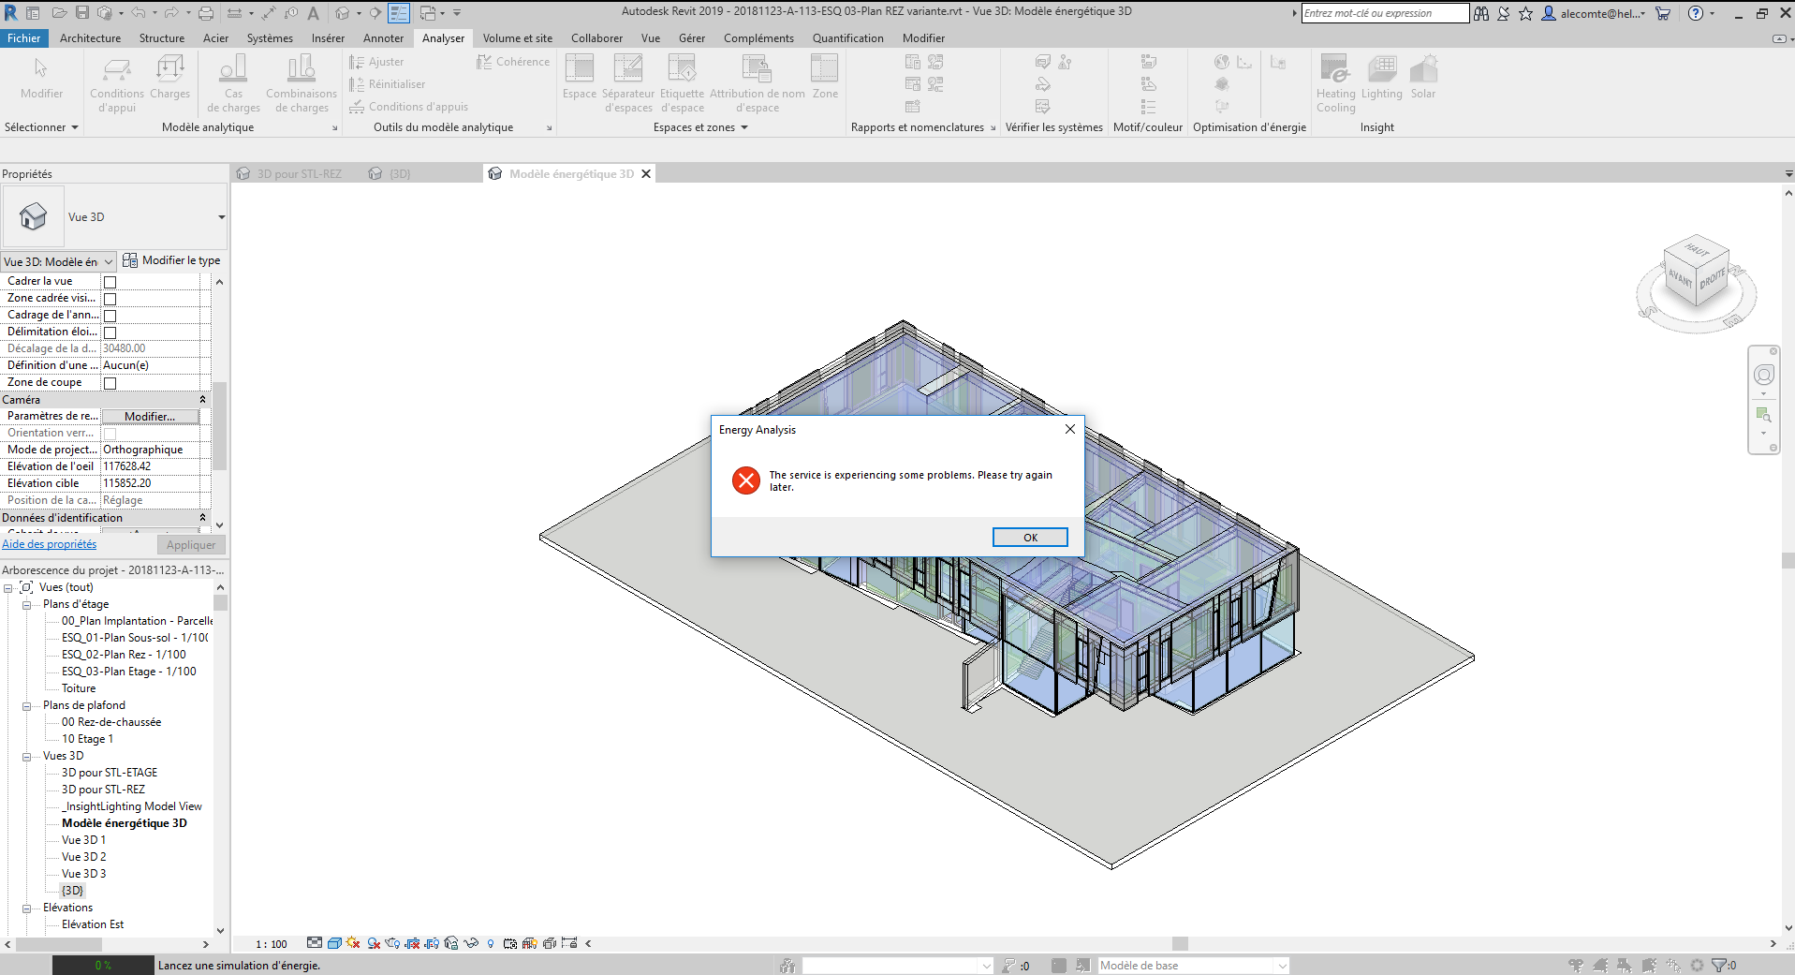Click the Modifier... button for Paramètres de rendu

click(x=150, y=417)
